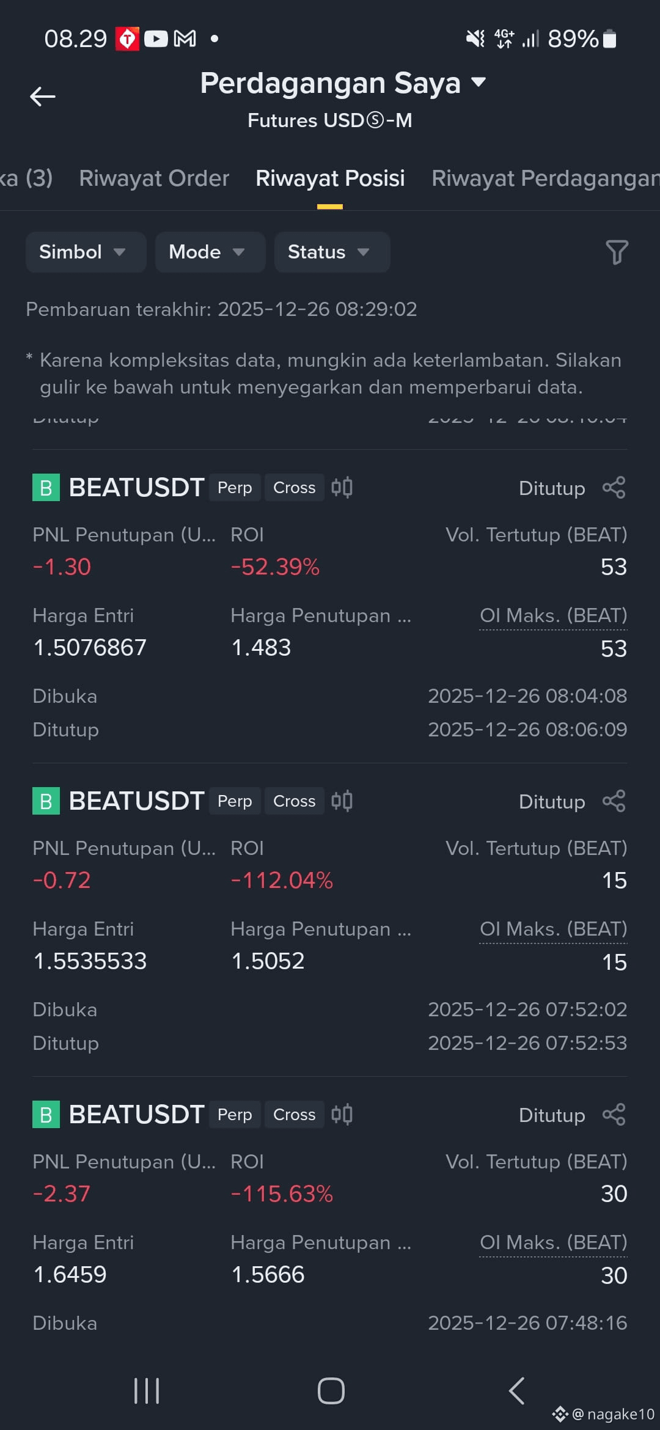The height and width of the screenshot is (1430, 660).
Task: Open Android recent apps button
Action: pyautogui.click(x=147, y=1391)
